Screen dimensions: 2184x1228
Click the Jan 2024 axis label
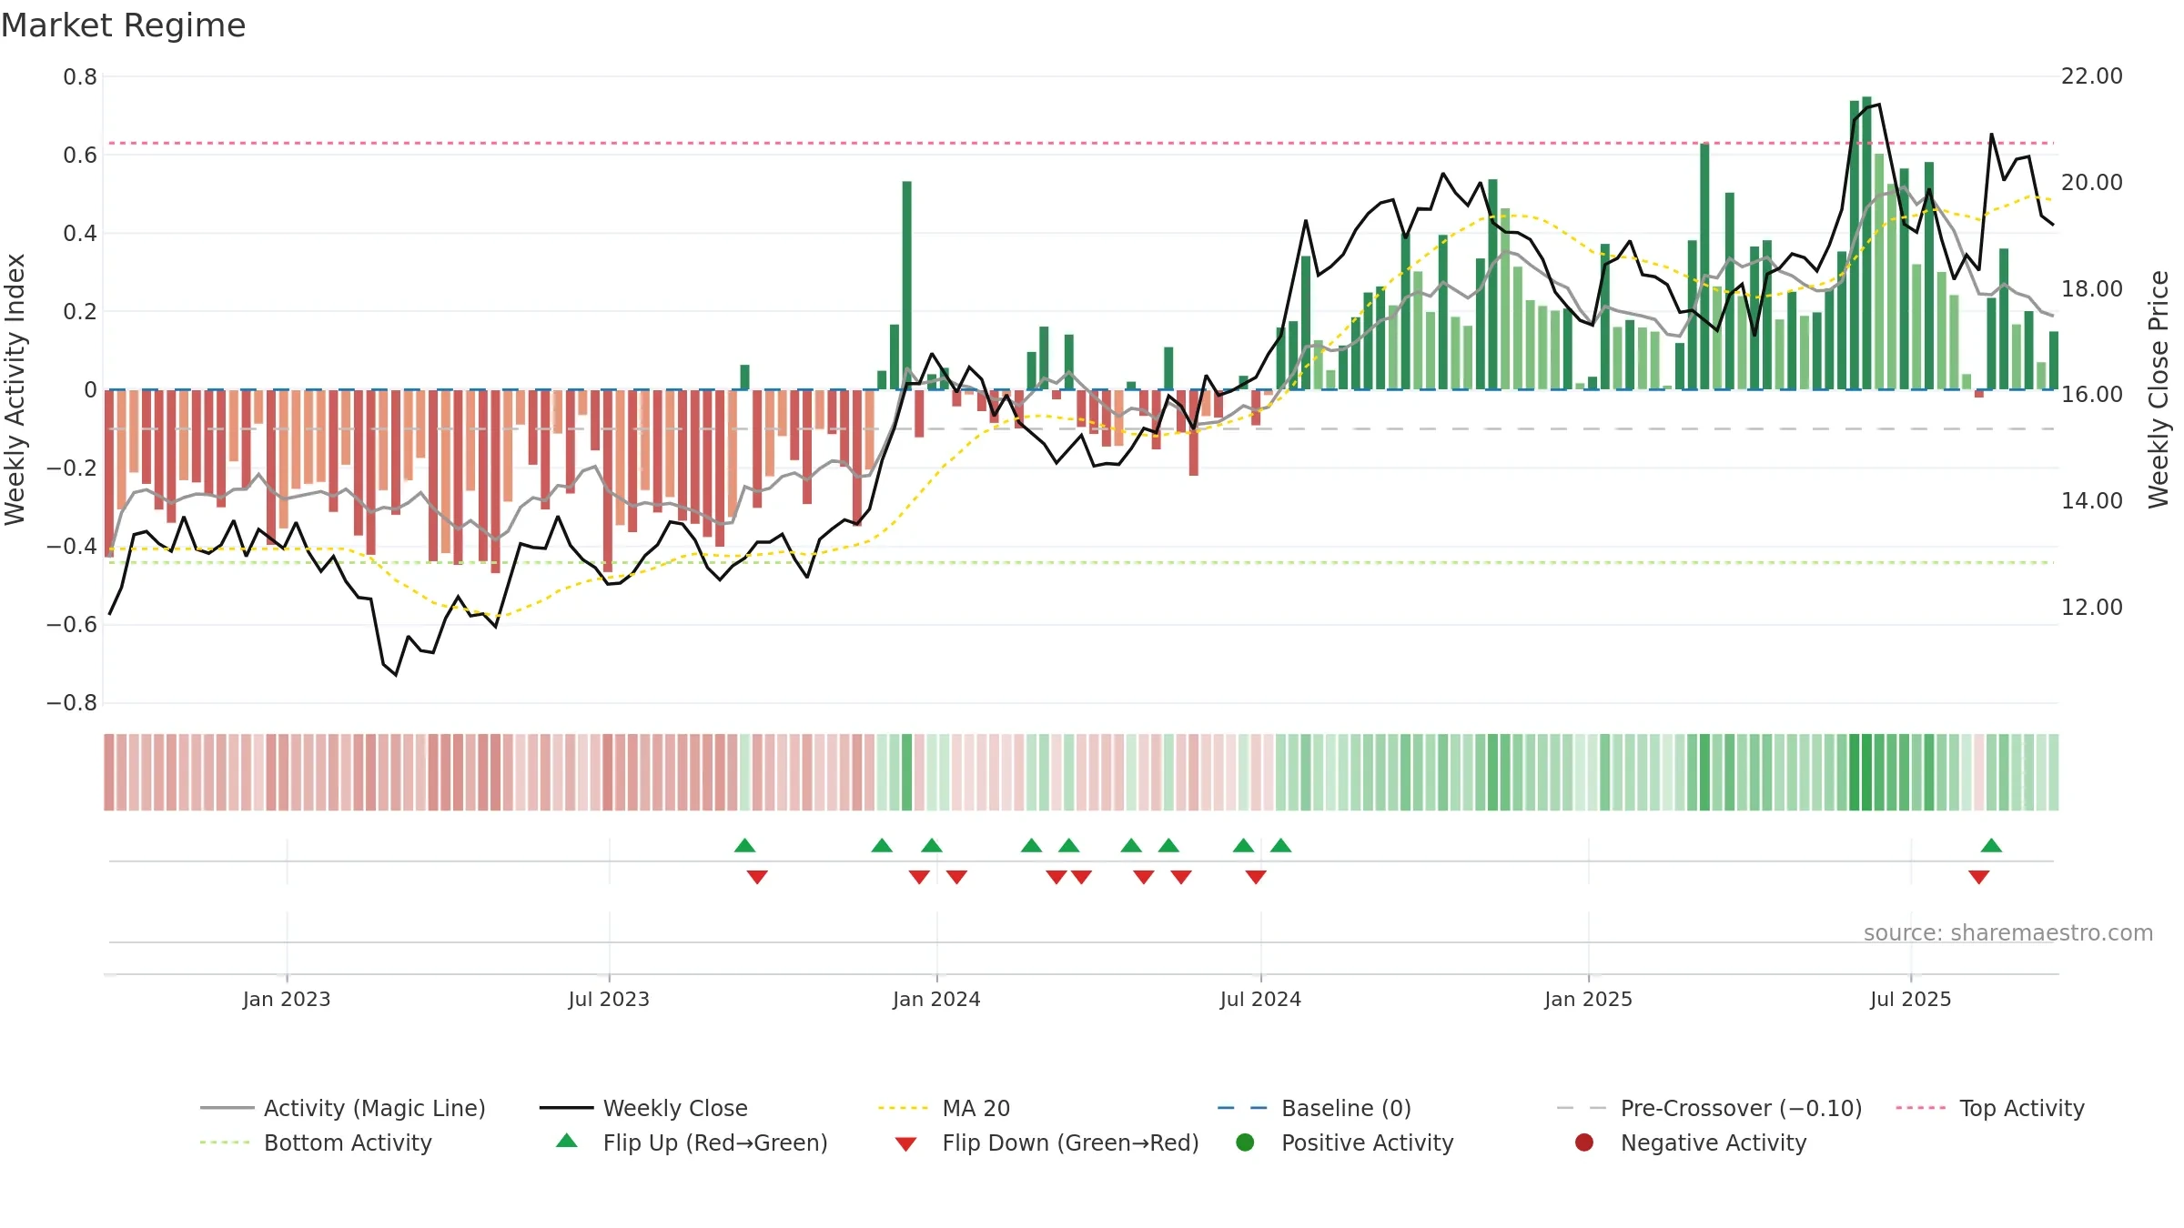pos(936,999)
